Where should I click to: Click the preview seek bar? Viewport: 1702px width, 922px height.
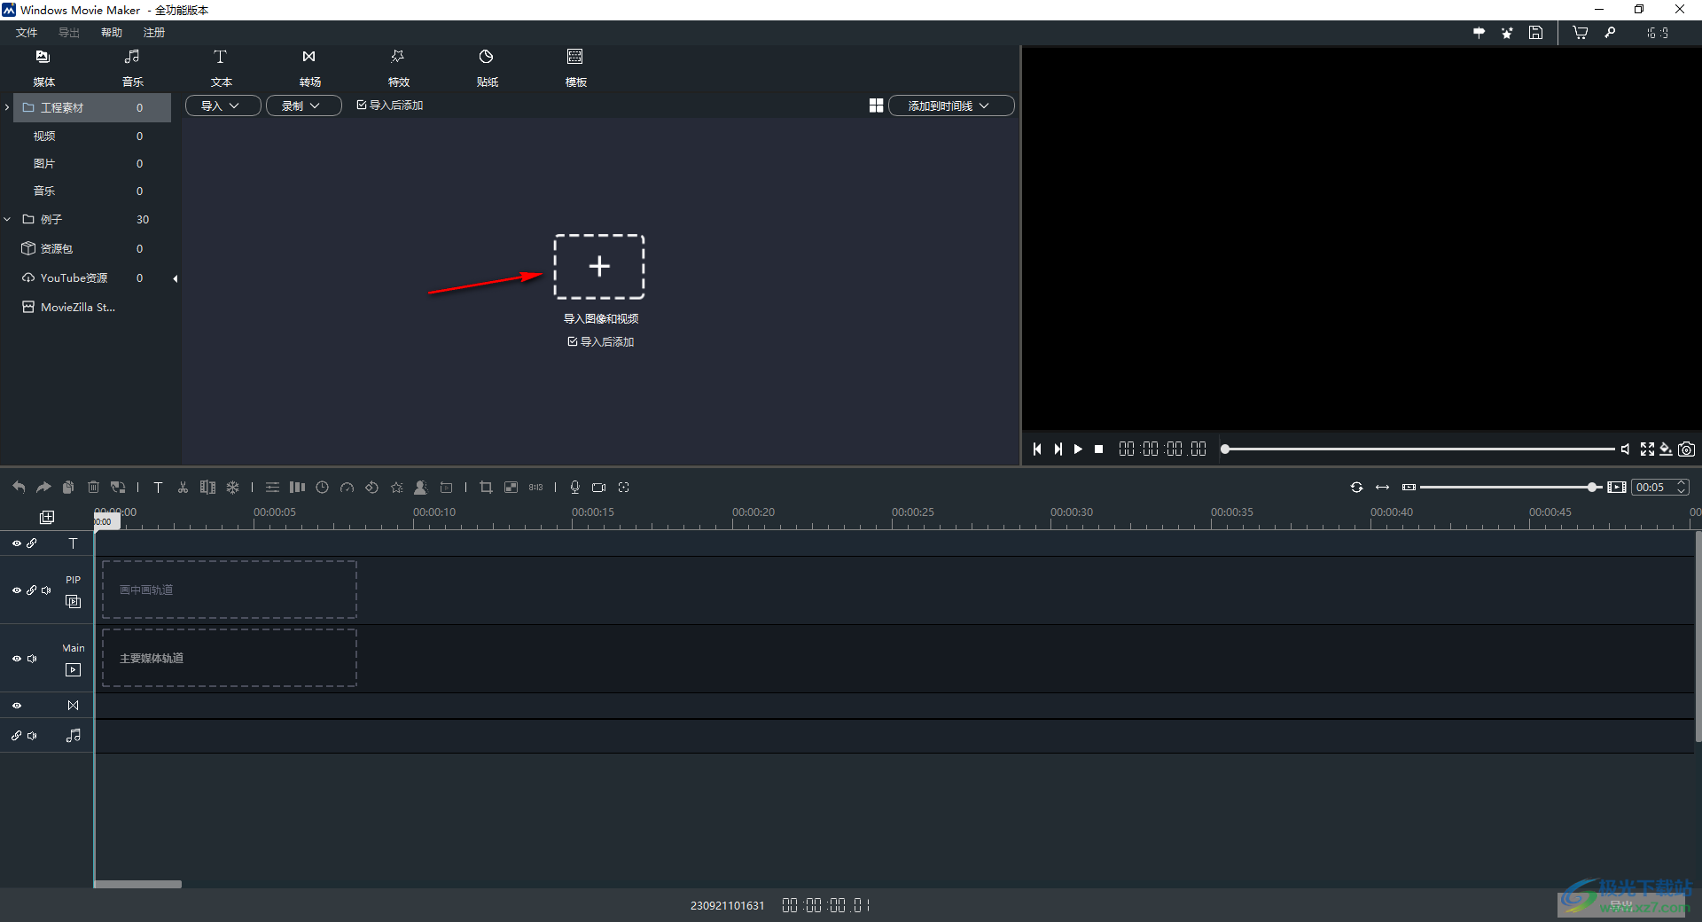point(1418,449)
